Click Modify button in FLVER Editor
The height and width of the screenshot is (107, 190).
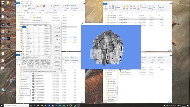57,28
